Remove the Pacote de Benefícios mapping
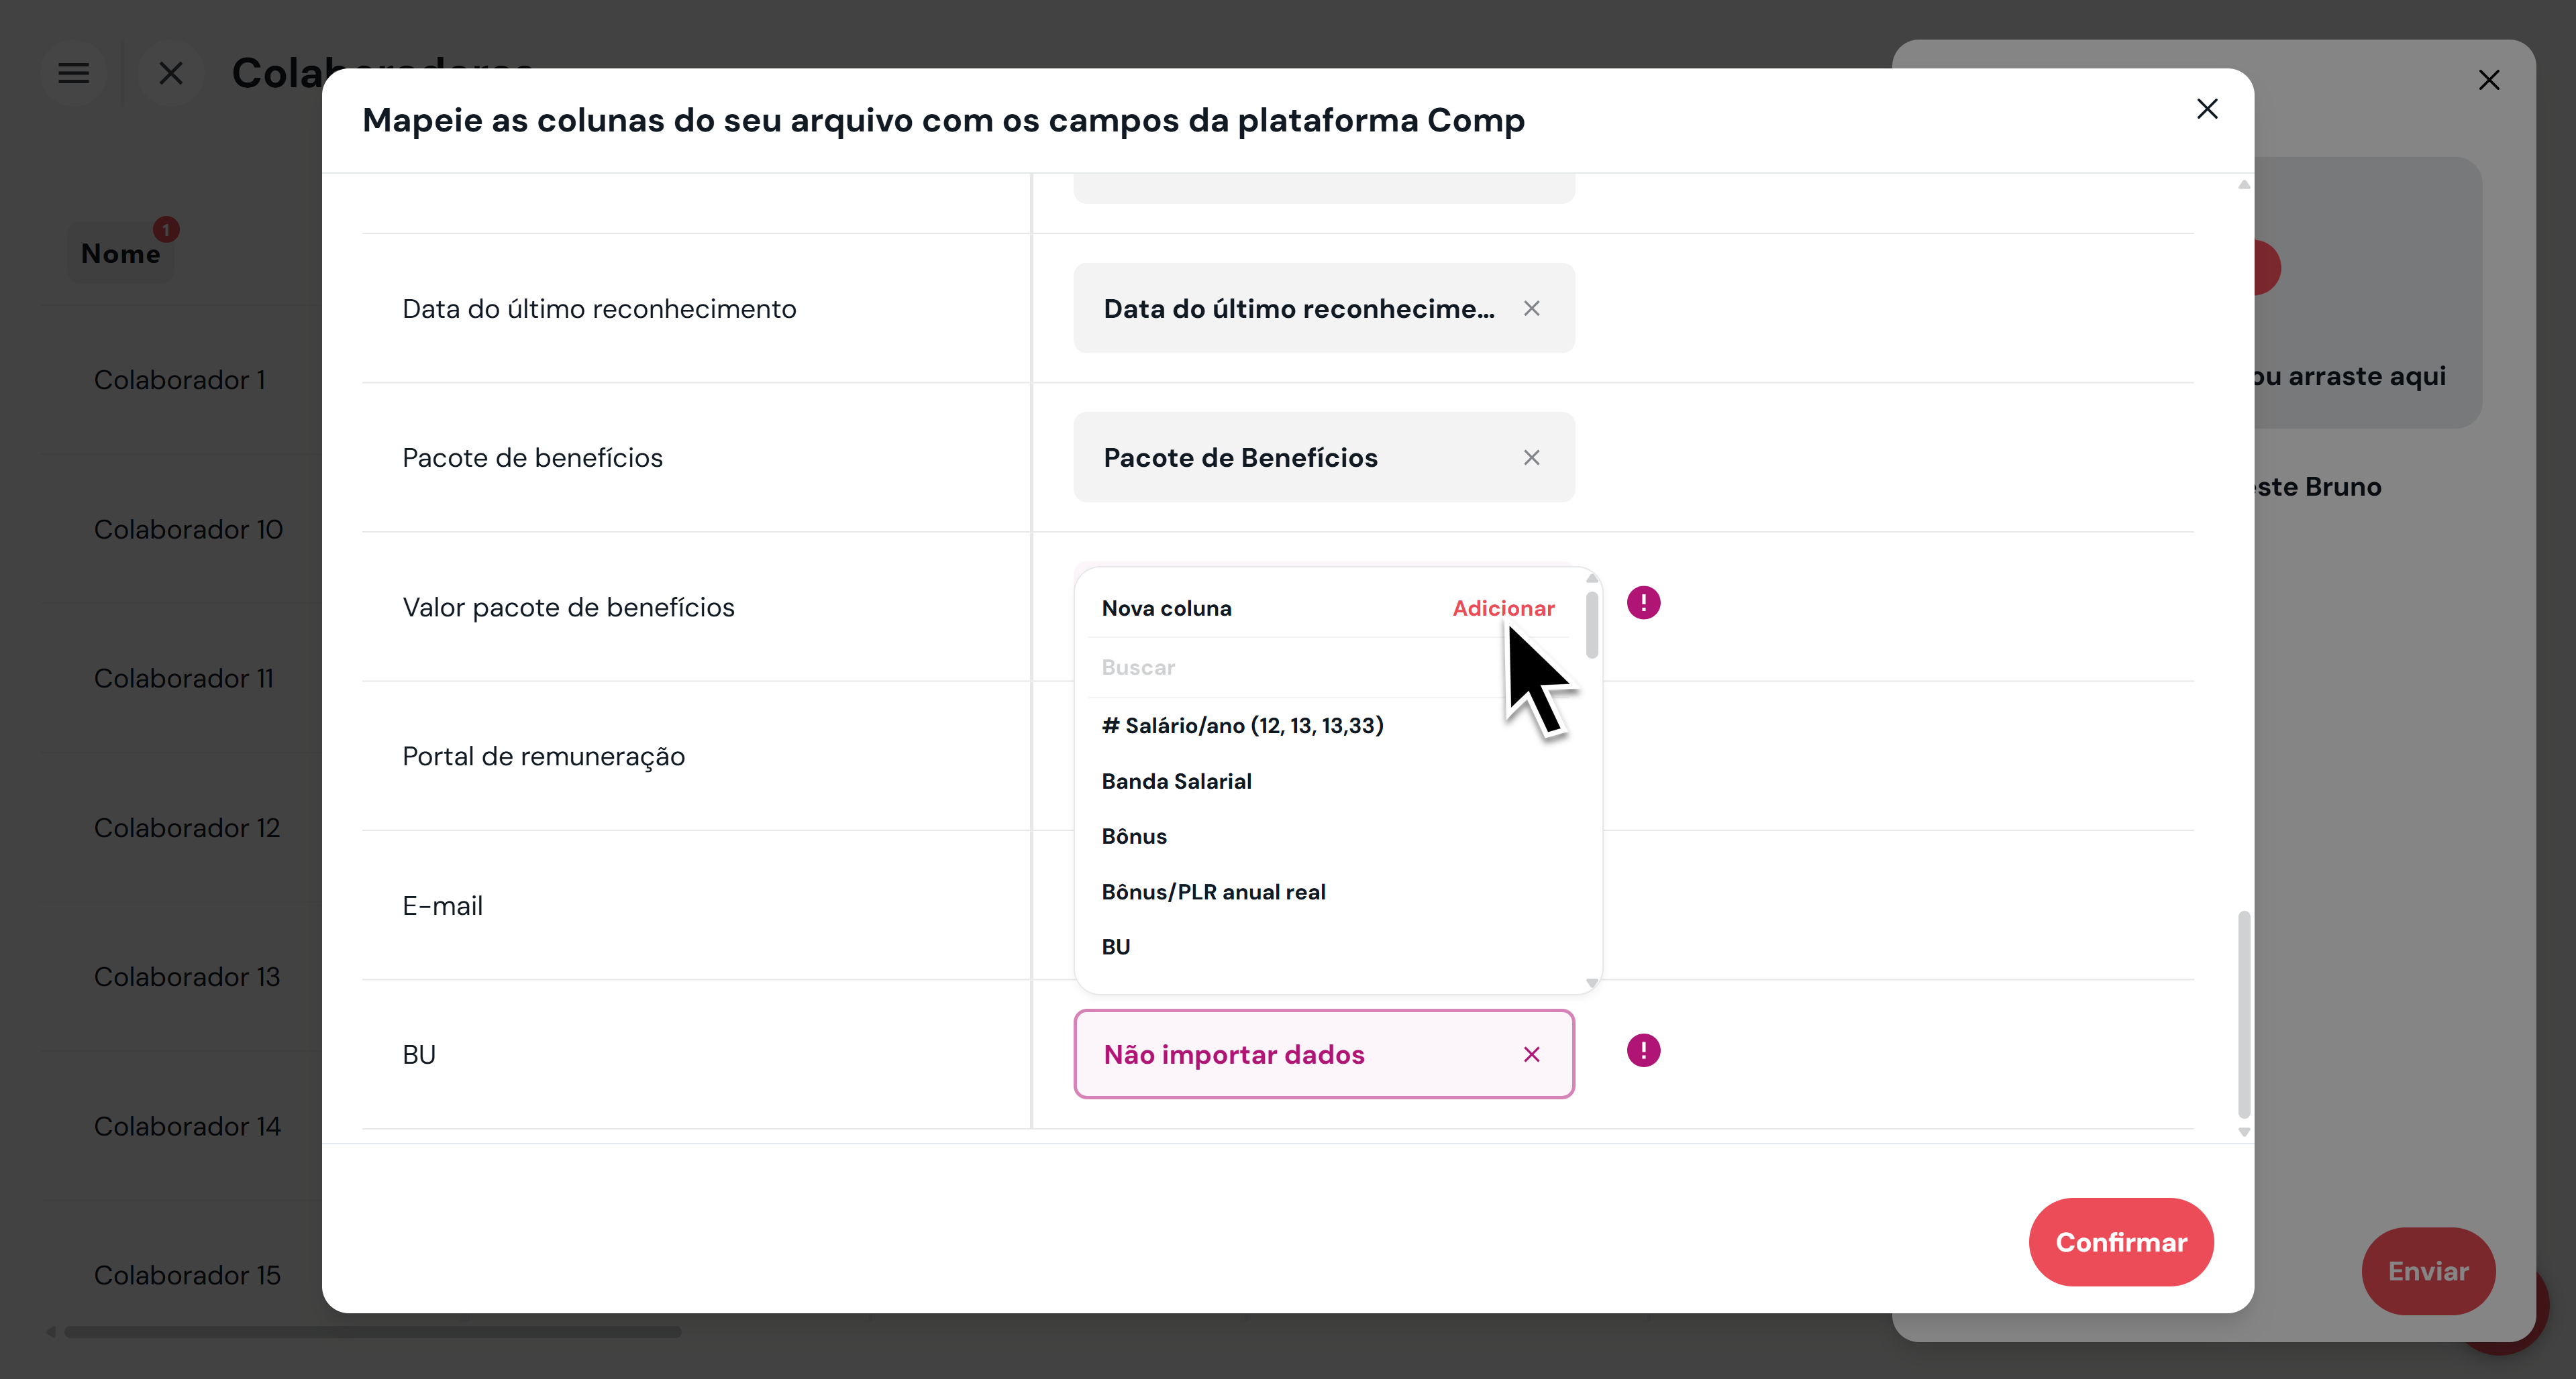This screenshot has width=2576, height=1379. (x=1531, y=457)
